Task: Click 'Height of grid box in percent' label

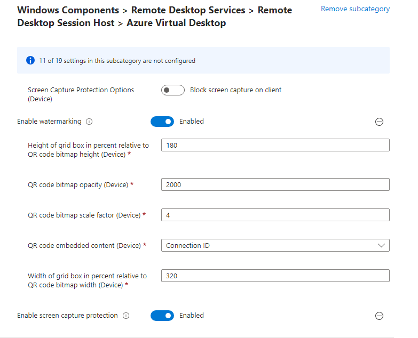Action: (88, 150)
